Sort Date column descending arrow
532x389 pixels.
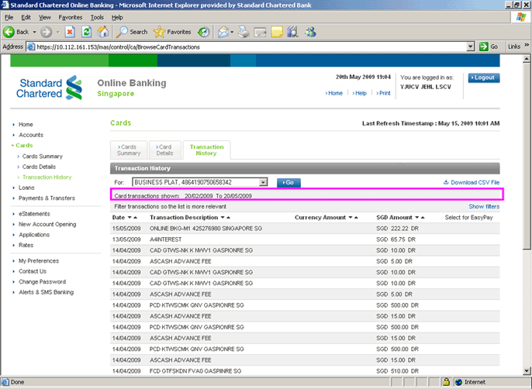point(130,218)
